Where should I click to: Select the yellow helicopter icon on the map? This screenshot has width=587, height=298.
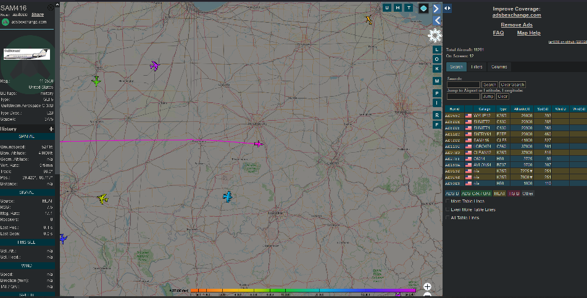(x=102, y=199)
